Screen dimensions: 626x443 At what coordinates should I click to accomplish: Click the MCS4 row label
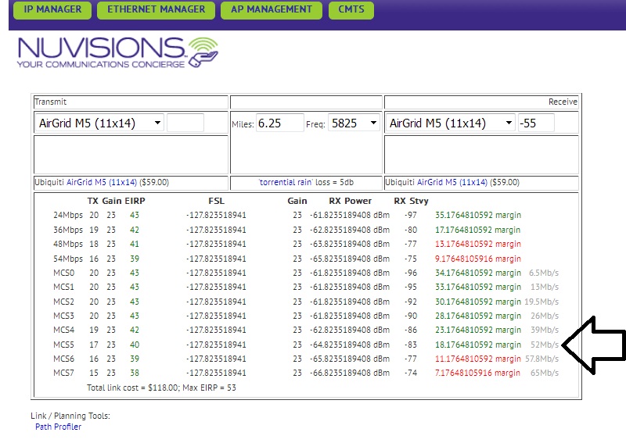coord(64,330)
